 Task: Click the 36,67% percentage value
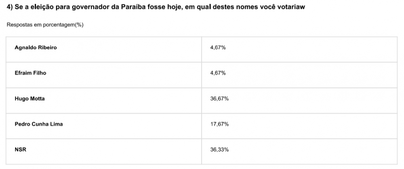[219, 99]
